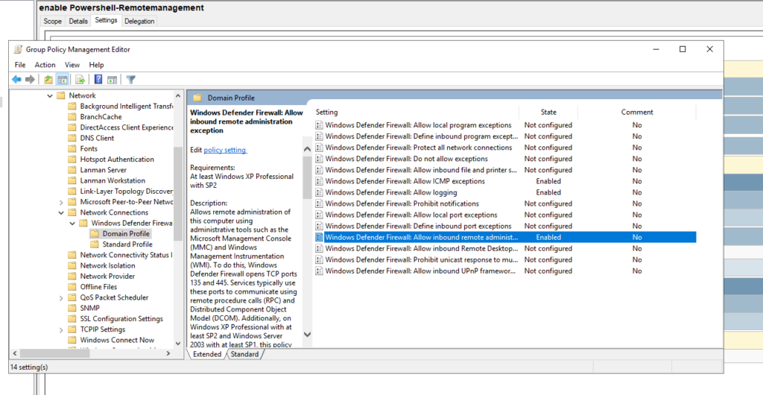Click folder icon next to Fonts

(x=72, y=149)
